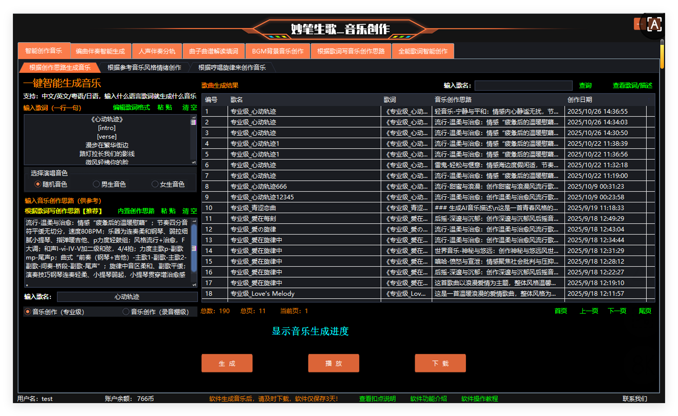Select the 男生音色 male voice option

[x=96, y=184]
